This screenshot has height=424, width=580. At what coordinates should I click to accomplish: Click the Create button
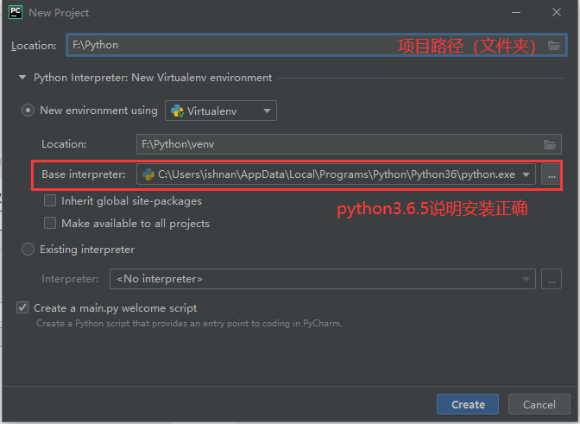click(468, 404)
